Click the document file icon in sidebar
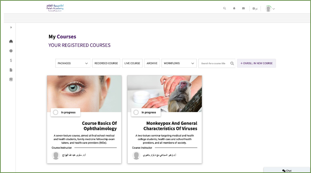 tap(11, 70)
